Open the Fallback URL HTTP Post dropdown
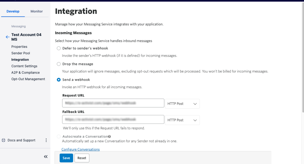 [x=182, y=120]
